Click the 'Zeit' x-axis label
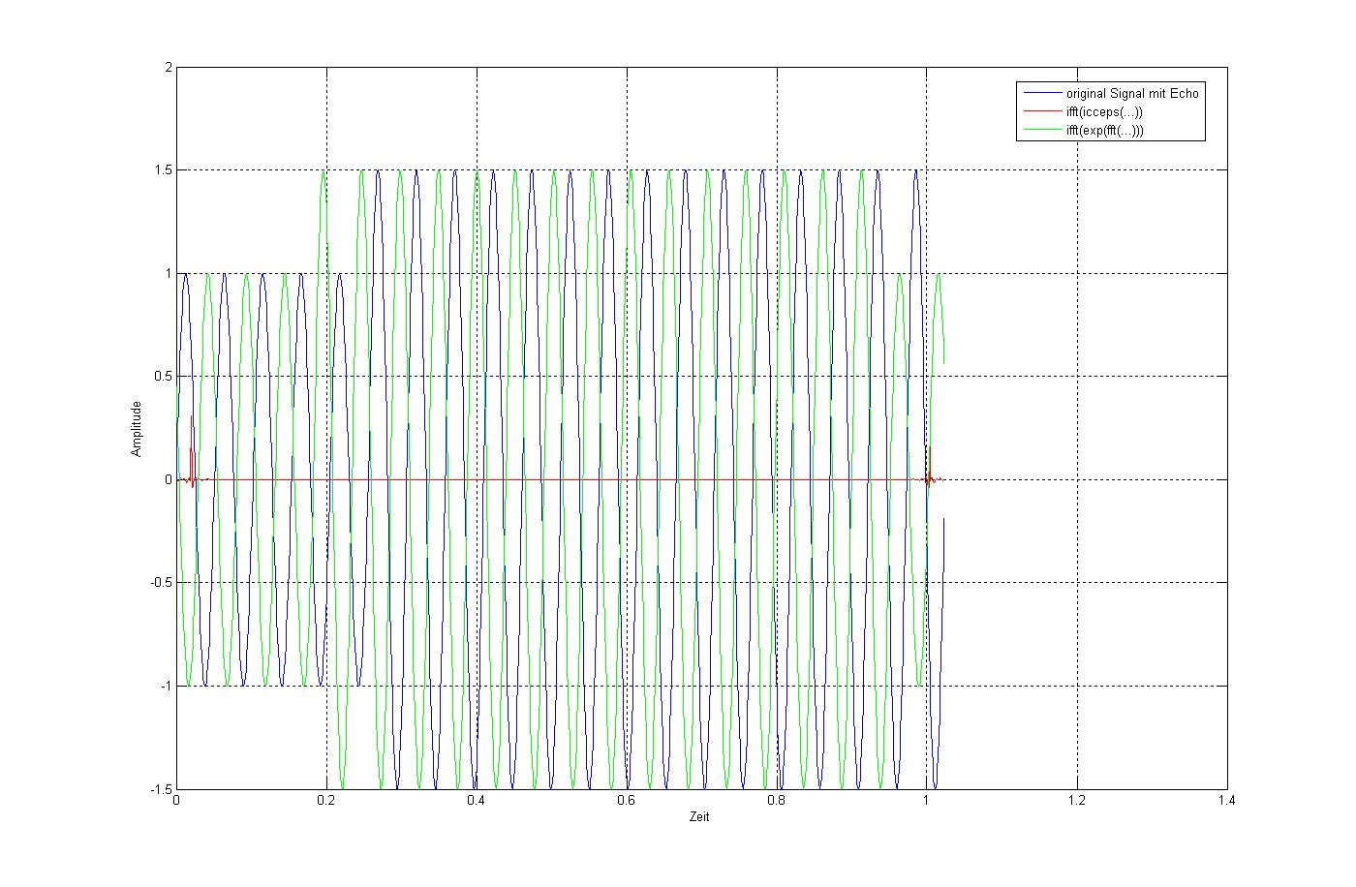Screen dimensions: 1356x887 click(700, 817)
